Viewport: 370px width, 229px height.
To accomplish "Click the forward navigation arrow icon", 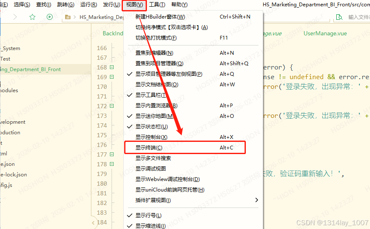I will [15, 17].
